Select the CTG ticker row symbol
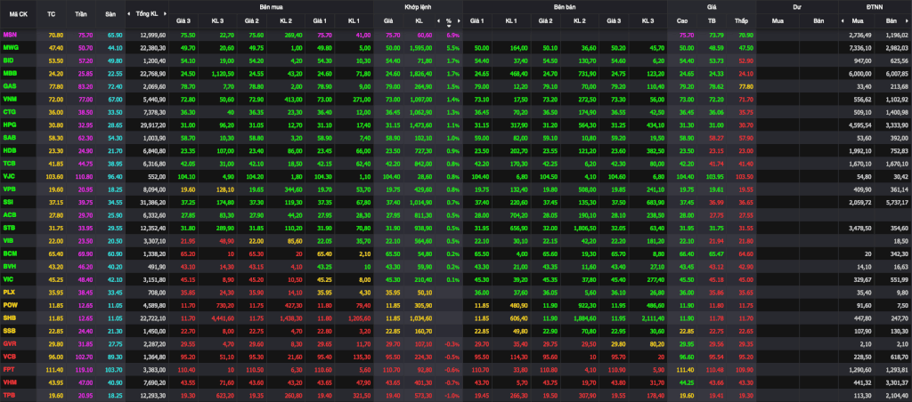This screenshot has width=912, height=402. click(x=9, y=112)
